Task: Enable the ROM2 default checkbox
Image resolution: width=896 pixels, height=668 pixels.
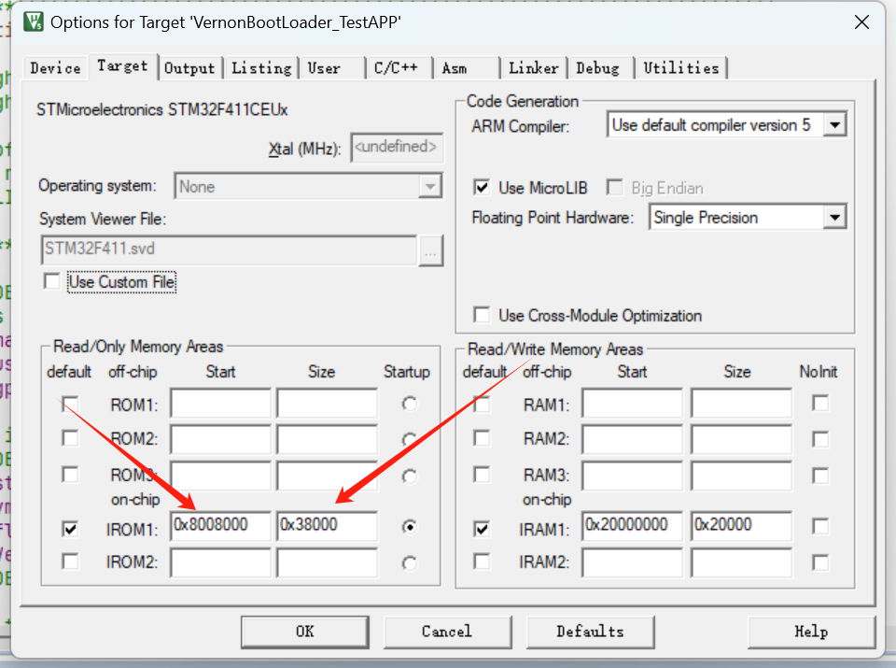Action: click(x=70, y=439)
